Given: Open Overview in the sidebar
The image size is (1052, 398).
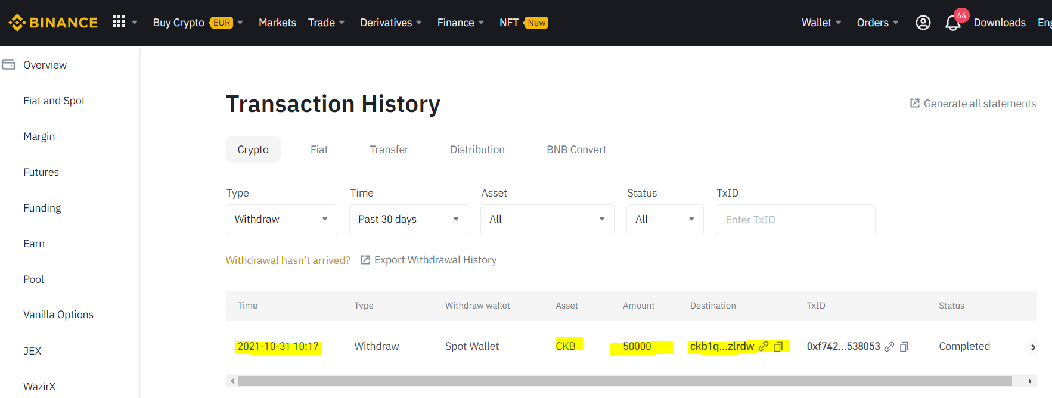Looking at the screenshot, I should coord(45,65).
